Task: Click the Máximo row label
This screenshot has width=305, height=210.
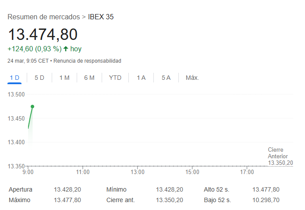Action: [x=20, y=200]
